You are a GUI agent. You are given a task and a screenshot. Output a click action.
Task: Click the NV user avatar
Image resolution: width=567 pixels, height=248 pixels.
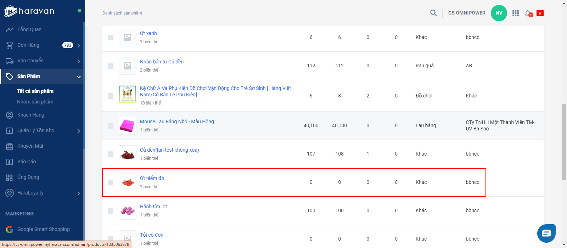coord(499,13)
